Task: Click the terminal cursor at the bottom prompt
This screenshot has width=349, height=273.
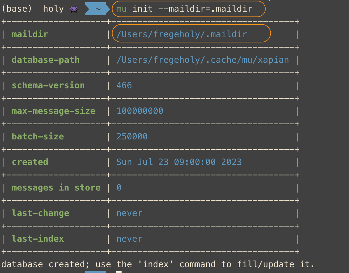Action: (x=119, y=272)
